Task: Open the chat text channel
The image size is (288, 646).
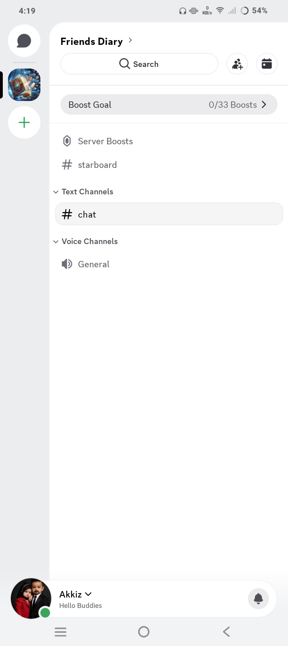Action: click(x=169, y=214)
